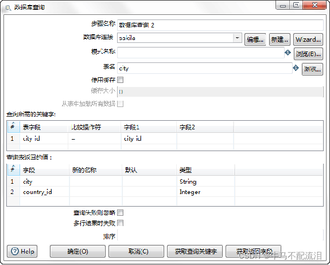Confirm with the 确定(O) button
Image resolution: width=330 pixels, height=265 pixels.
[x=77, y=251]
